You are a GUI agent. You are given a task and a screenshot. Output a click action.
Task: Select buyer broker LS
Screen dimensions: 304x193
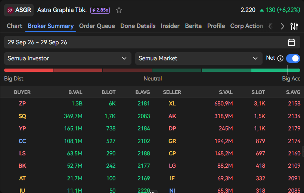(22, 154)
